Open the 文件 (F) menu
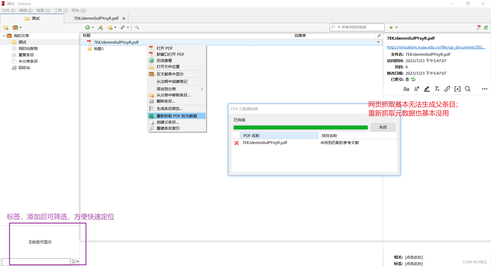The height and width of the screenshot is (266, 491). tap(9, 10)
